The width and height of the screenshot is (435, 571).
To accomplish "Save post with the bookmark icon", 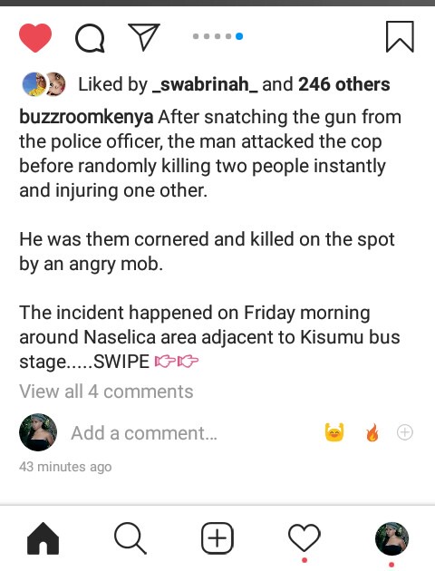I will point(400,37).
